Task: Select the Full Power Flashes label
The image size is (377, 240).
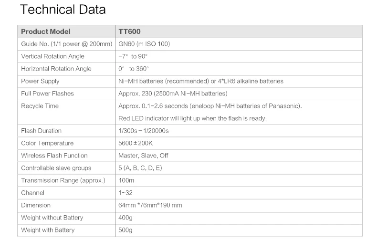Action: coord(47,94)
